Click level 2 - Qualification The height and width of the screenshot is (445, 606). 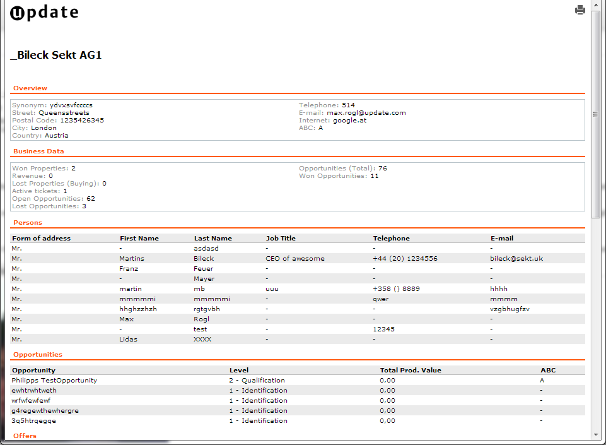pyautogui.click(x=257, y=381)
